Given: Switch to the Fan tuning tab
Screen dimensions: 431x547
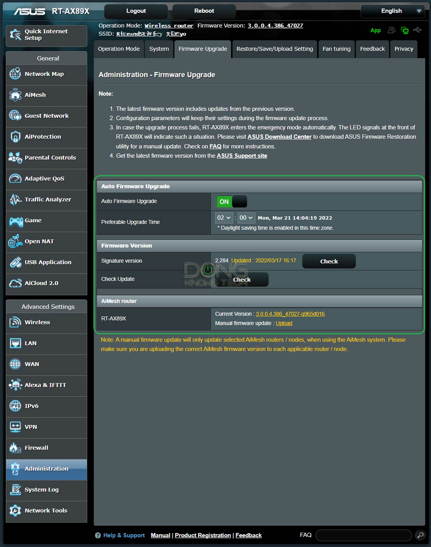Looking at the screenshot, I should (x=336, y=49).
